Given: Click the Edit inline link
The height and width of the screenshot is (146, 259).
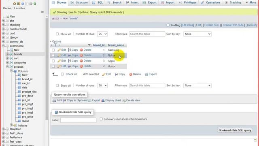Looking at the screenshot, I should point(187,25).
